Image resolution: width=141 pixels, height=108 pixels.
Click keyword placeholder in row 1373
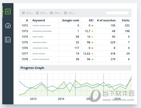[42, 31]
